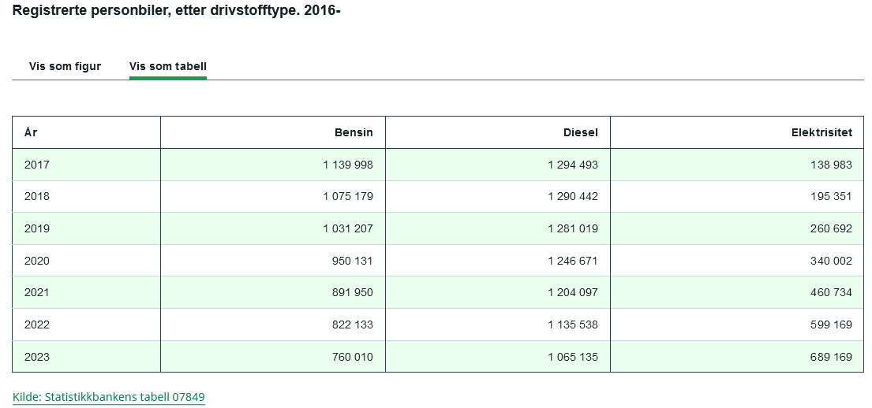This screenshot has width=872, height=408.
Task: Click Elektrisitet value 599 169
Action: [831, 325]
